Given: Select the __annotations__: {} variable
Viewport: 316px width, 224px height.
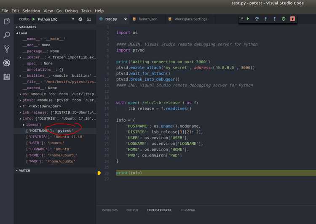Looking at the screenshot, I should coord(55,69).
